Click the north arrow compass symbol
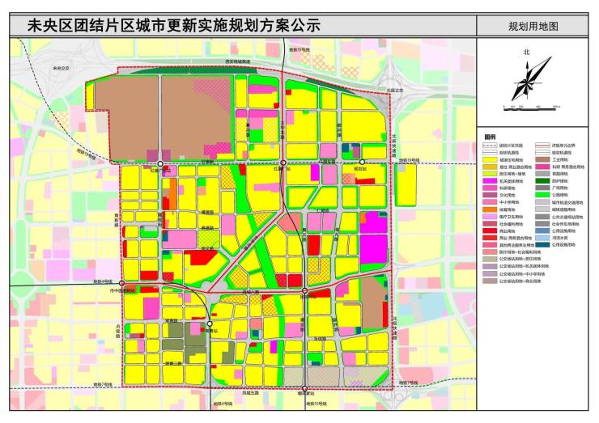The width and height of the screenshot is (599, 423). (531, 78)
